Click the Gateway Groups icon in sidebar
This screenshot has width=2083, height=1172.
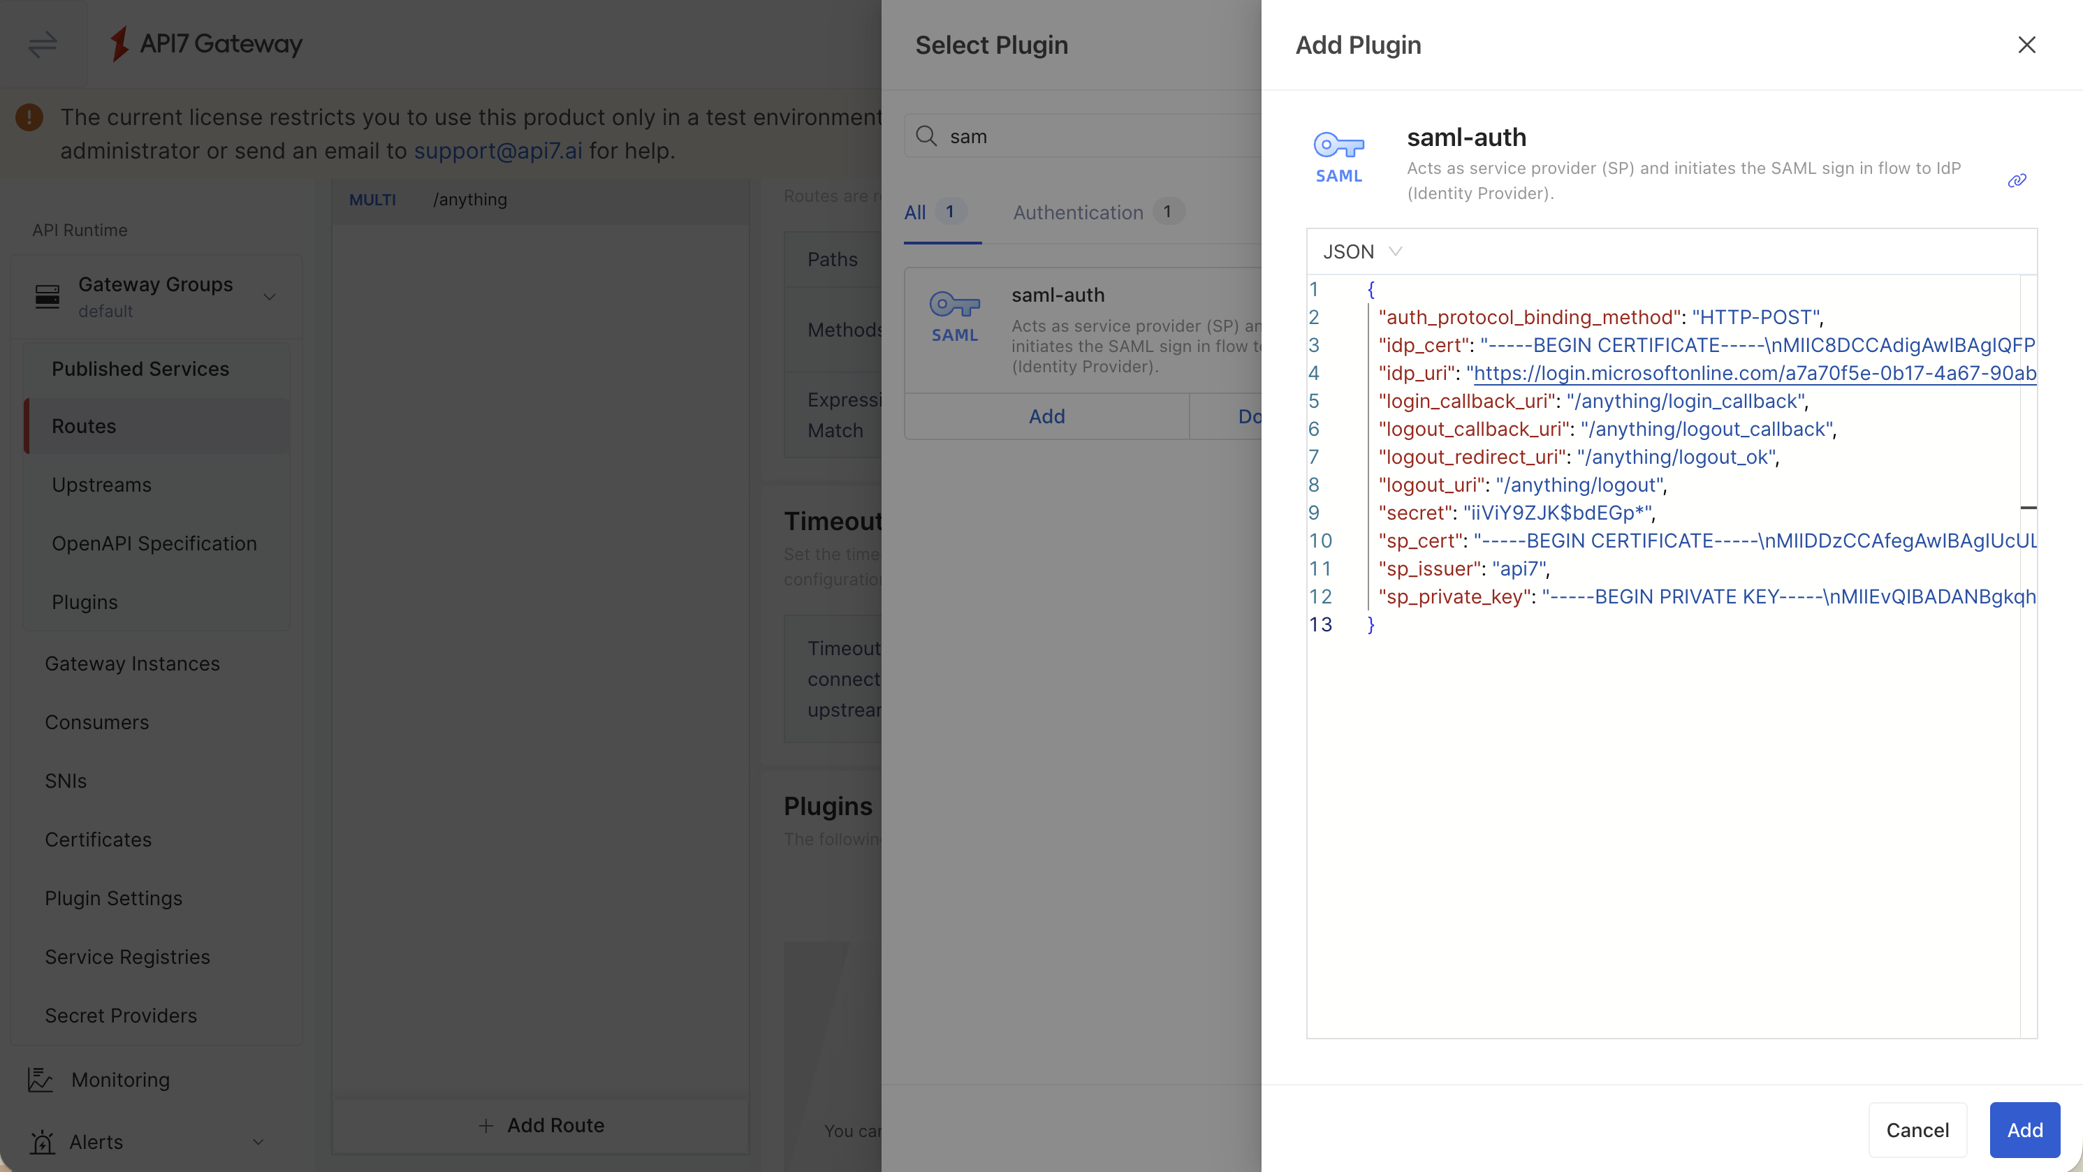[x=47, y=296]
